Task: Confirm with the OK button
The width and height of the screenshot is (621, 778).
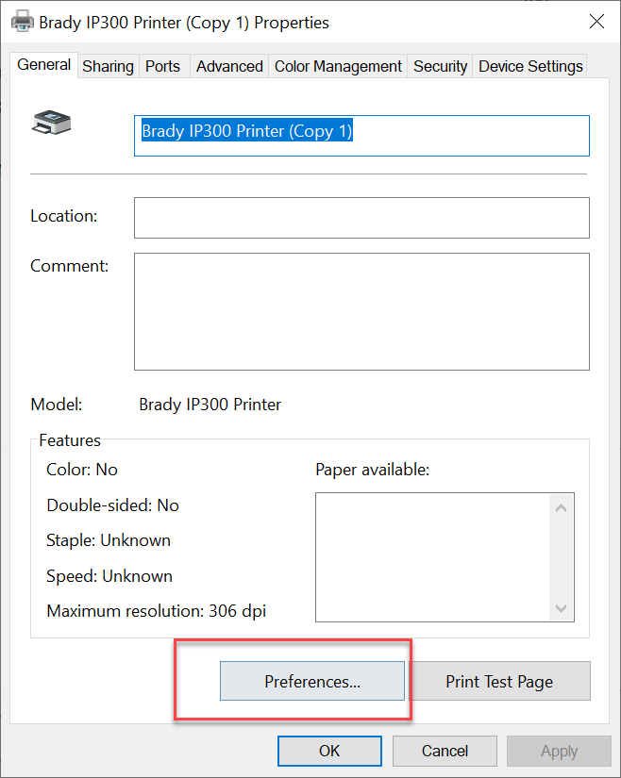Action: tap(329, 751)
